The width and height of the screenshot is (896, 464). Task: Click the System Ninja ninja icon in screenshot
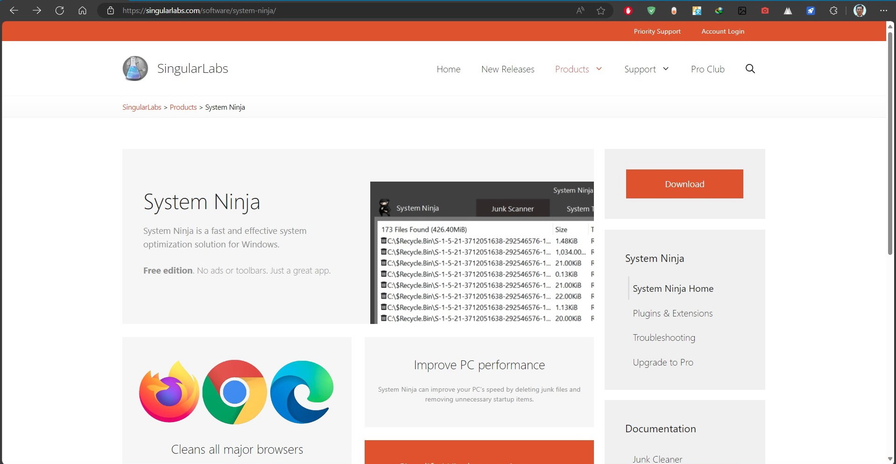tap(385, 208)
